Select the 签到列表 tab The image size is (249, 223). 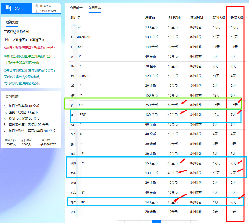[x=95, y=8]
